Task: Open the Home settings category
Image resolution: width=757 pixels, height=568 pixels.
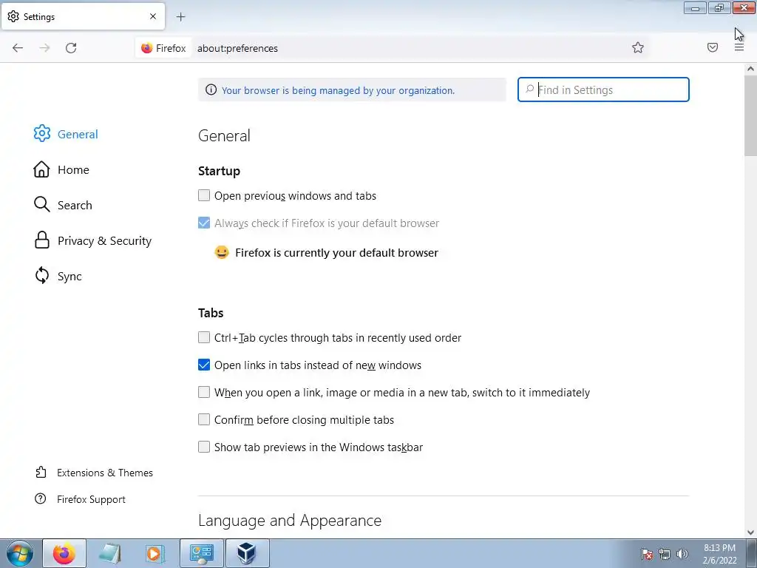Action: 61,169
